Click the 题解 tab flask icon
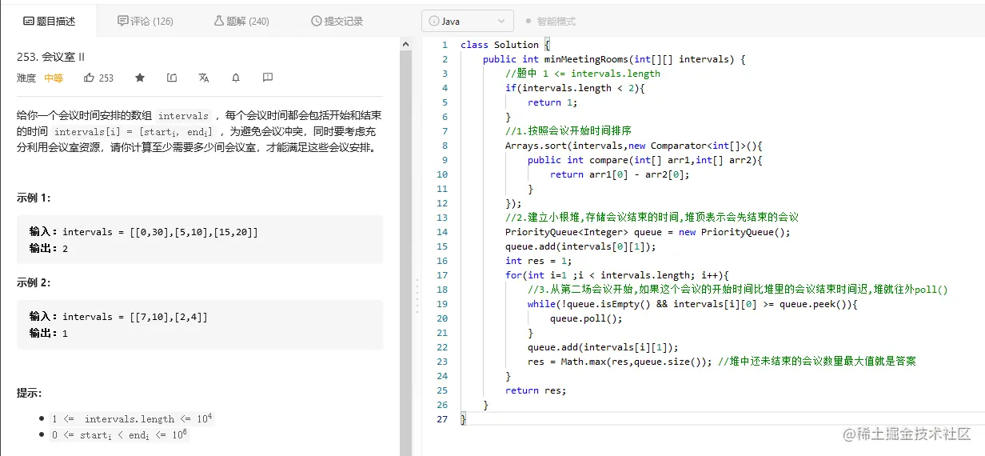 pos(219,21)
